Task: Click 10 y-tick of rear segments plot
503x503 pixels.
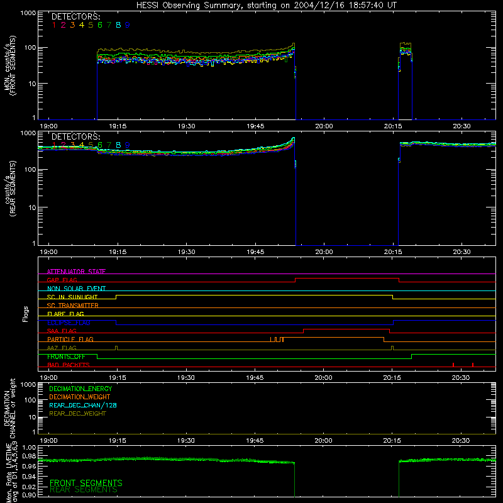Action: [33, 207]
